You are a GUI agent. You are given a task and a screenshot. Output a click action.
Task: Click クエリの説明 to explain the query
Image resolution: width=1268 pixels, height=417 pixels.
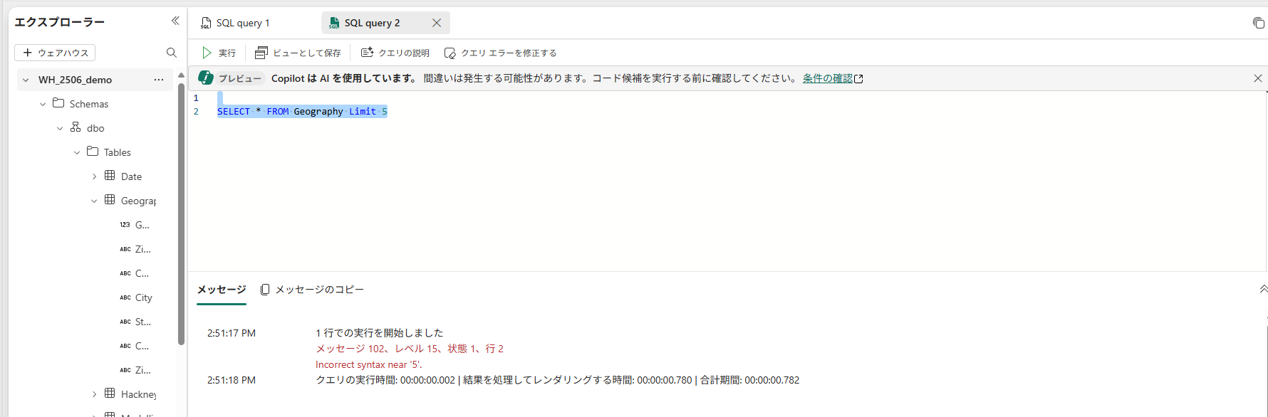coord(395,53)
